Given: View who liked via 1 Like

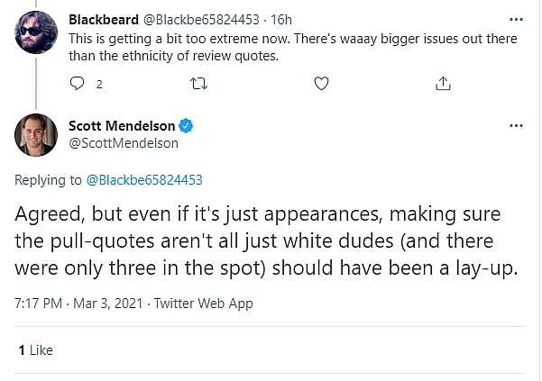Looking at the screenshot, I should tap(36, 349).
